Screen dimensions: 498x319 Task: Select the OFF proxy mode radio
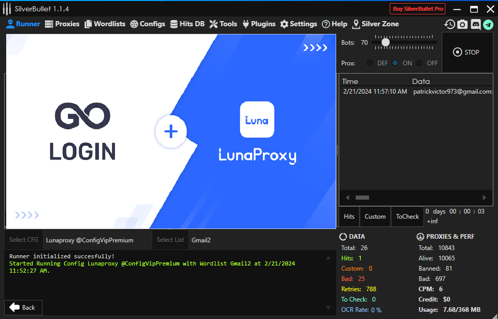pyautogui.click(x=420, y=63)
